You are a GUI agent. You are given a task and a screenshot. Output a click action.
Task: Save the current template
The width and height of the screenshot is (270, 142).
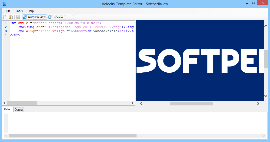[18, 17]
